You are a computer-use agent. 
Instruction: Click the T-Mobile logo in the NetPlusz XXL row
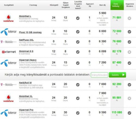click(x=8, y=42)
